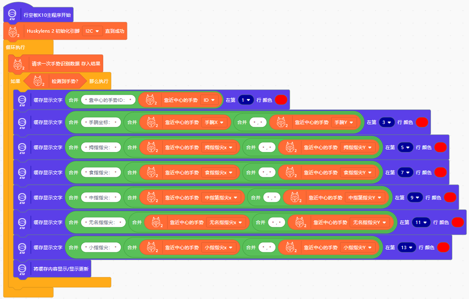Expand the 拇指指尖x property dropdown
This screenshot has height=299, width=469.
[x=219, y=147]
